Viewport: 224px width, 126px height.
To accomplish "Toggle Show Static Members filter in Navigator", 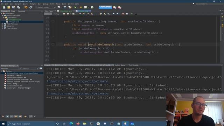I will (x=12, y=117).
